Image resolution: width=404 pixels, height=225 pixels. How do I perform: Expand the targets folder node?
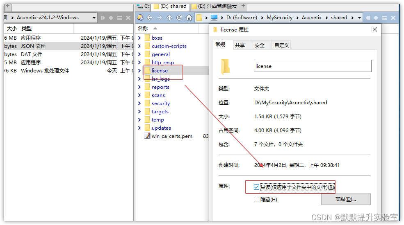coord(139,111)
